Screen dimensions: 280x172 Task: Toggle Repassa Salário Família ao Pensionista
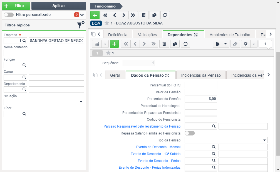click(x=190, y=133)
